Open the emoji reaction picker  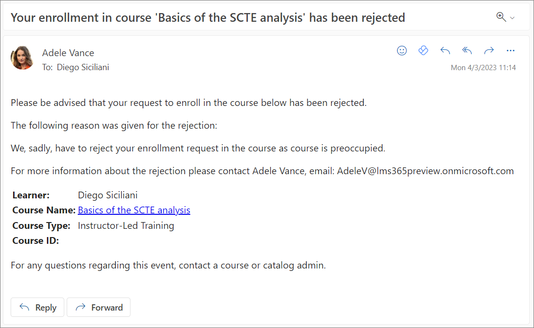[402, 51]
